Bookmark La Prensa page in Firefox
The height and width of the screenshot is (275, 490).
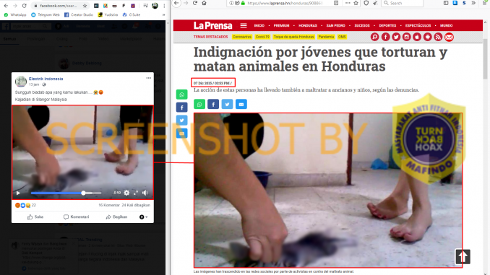coord(356,3)
